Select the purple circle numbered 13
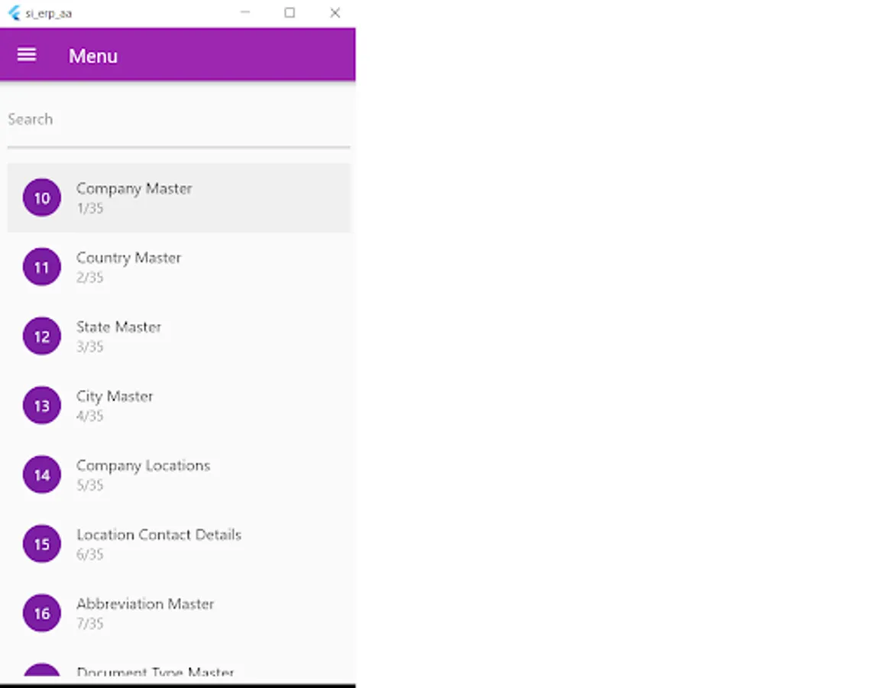The image size is (887, 688). (x=42, y=405)
